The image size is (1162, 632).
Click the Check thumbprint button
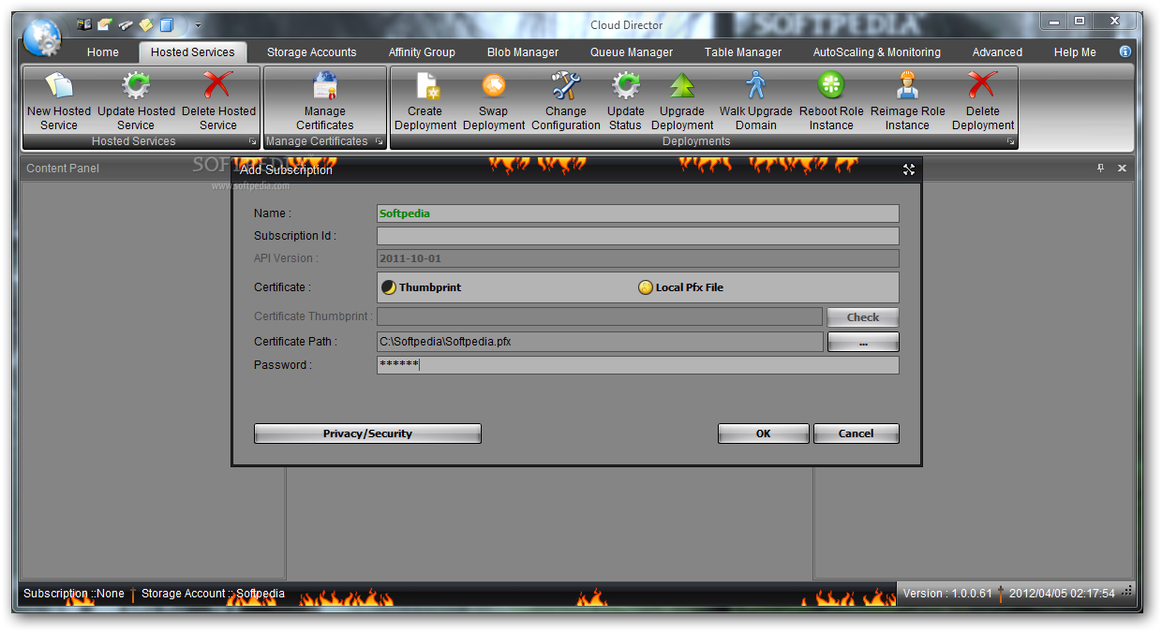[863, 317]
